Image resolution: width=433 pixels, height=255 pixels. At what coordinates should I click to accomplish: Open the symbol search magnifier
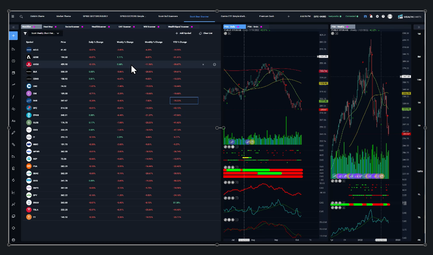[21, 17]
